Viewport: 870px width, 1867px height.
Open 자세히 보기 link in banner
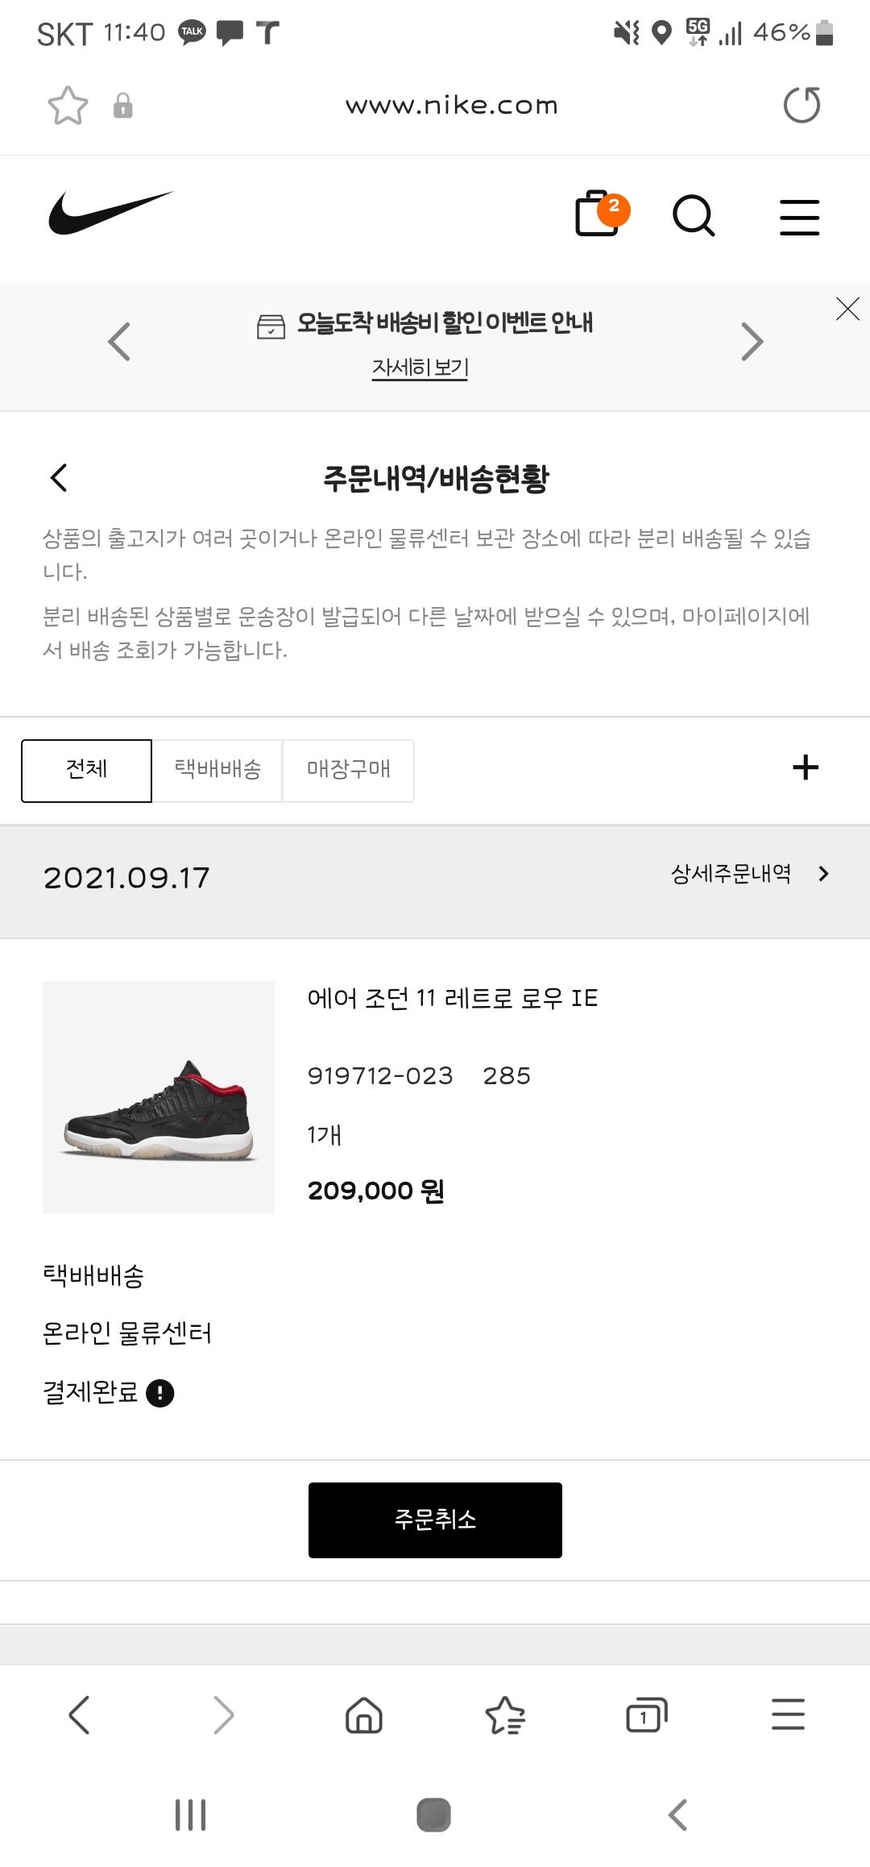[x=420, y=368]
